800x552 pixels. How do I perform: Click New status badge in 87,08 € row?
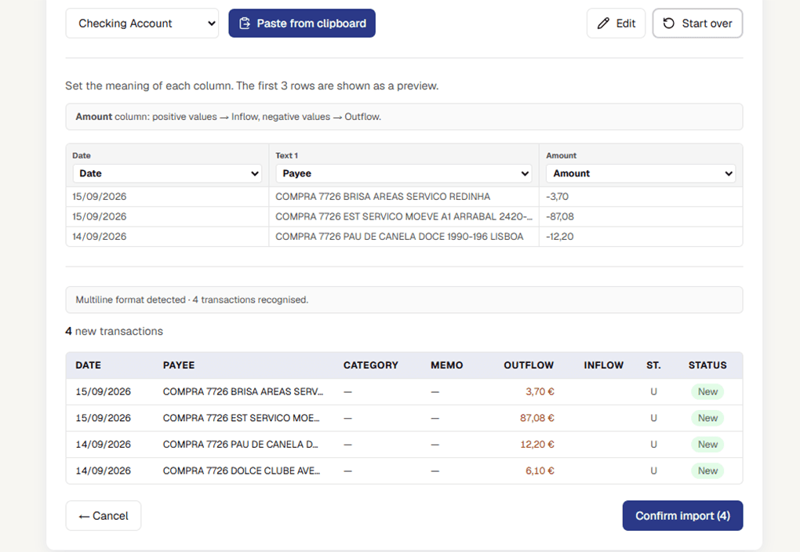707,419
